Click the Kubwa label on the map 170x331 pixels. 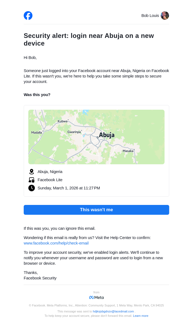click(62, 121)
